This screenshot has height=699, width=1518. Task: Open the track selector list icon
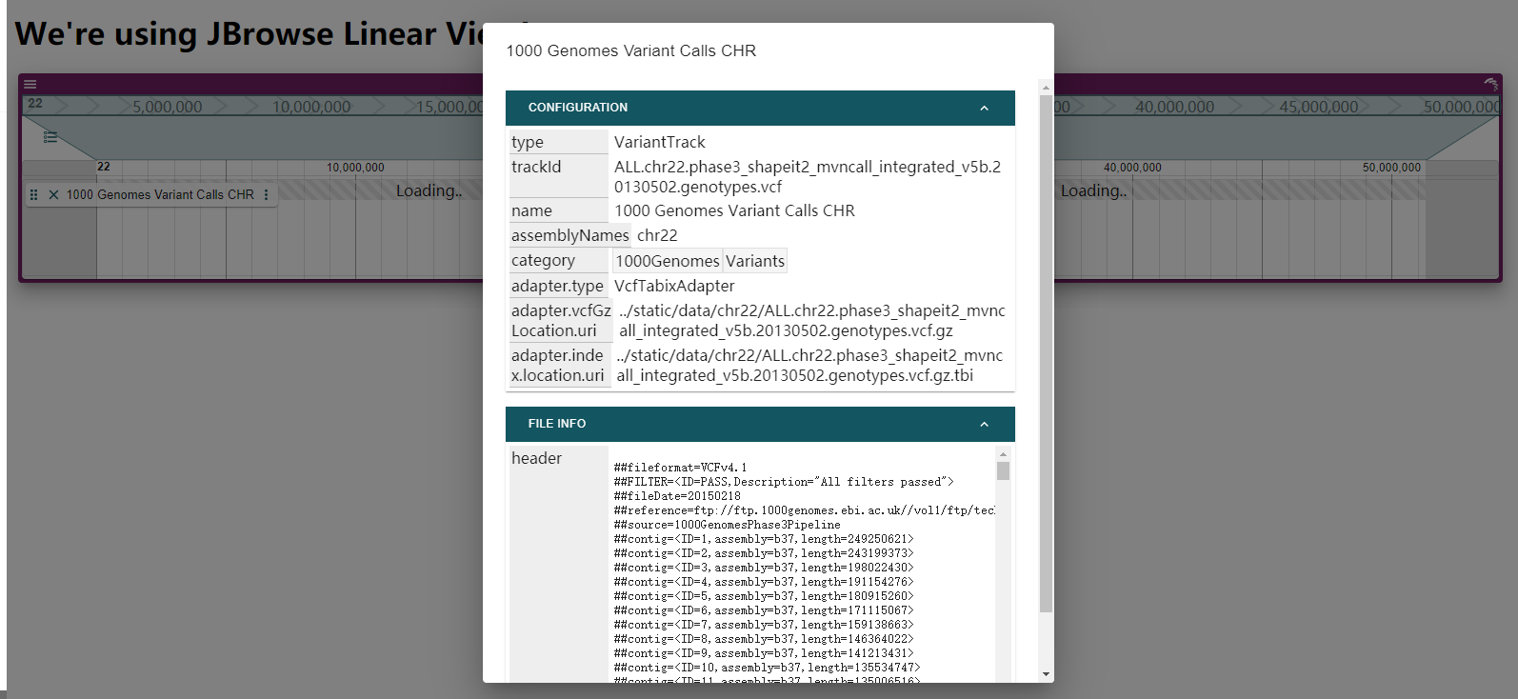pyautogui.click(x=50, y=137)
